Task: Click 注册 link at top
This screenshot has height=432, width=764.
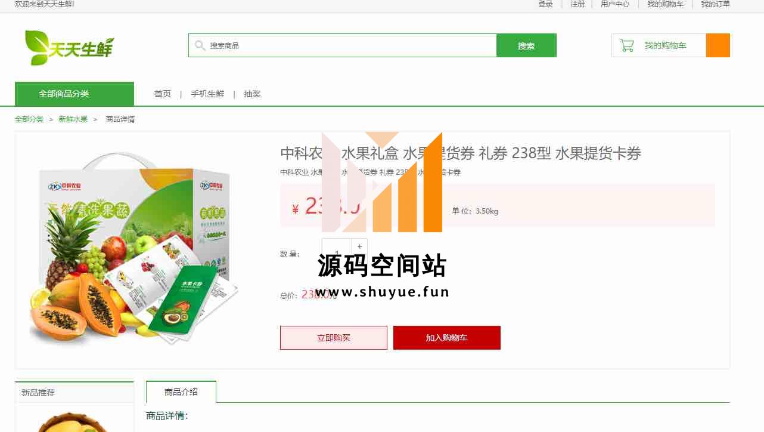Action: pos(577,4)
